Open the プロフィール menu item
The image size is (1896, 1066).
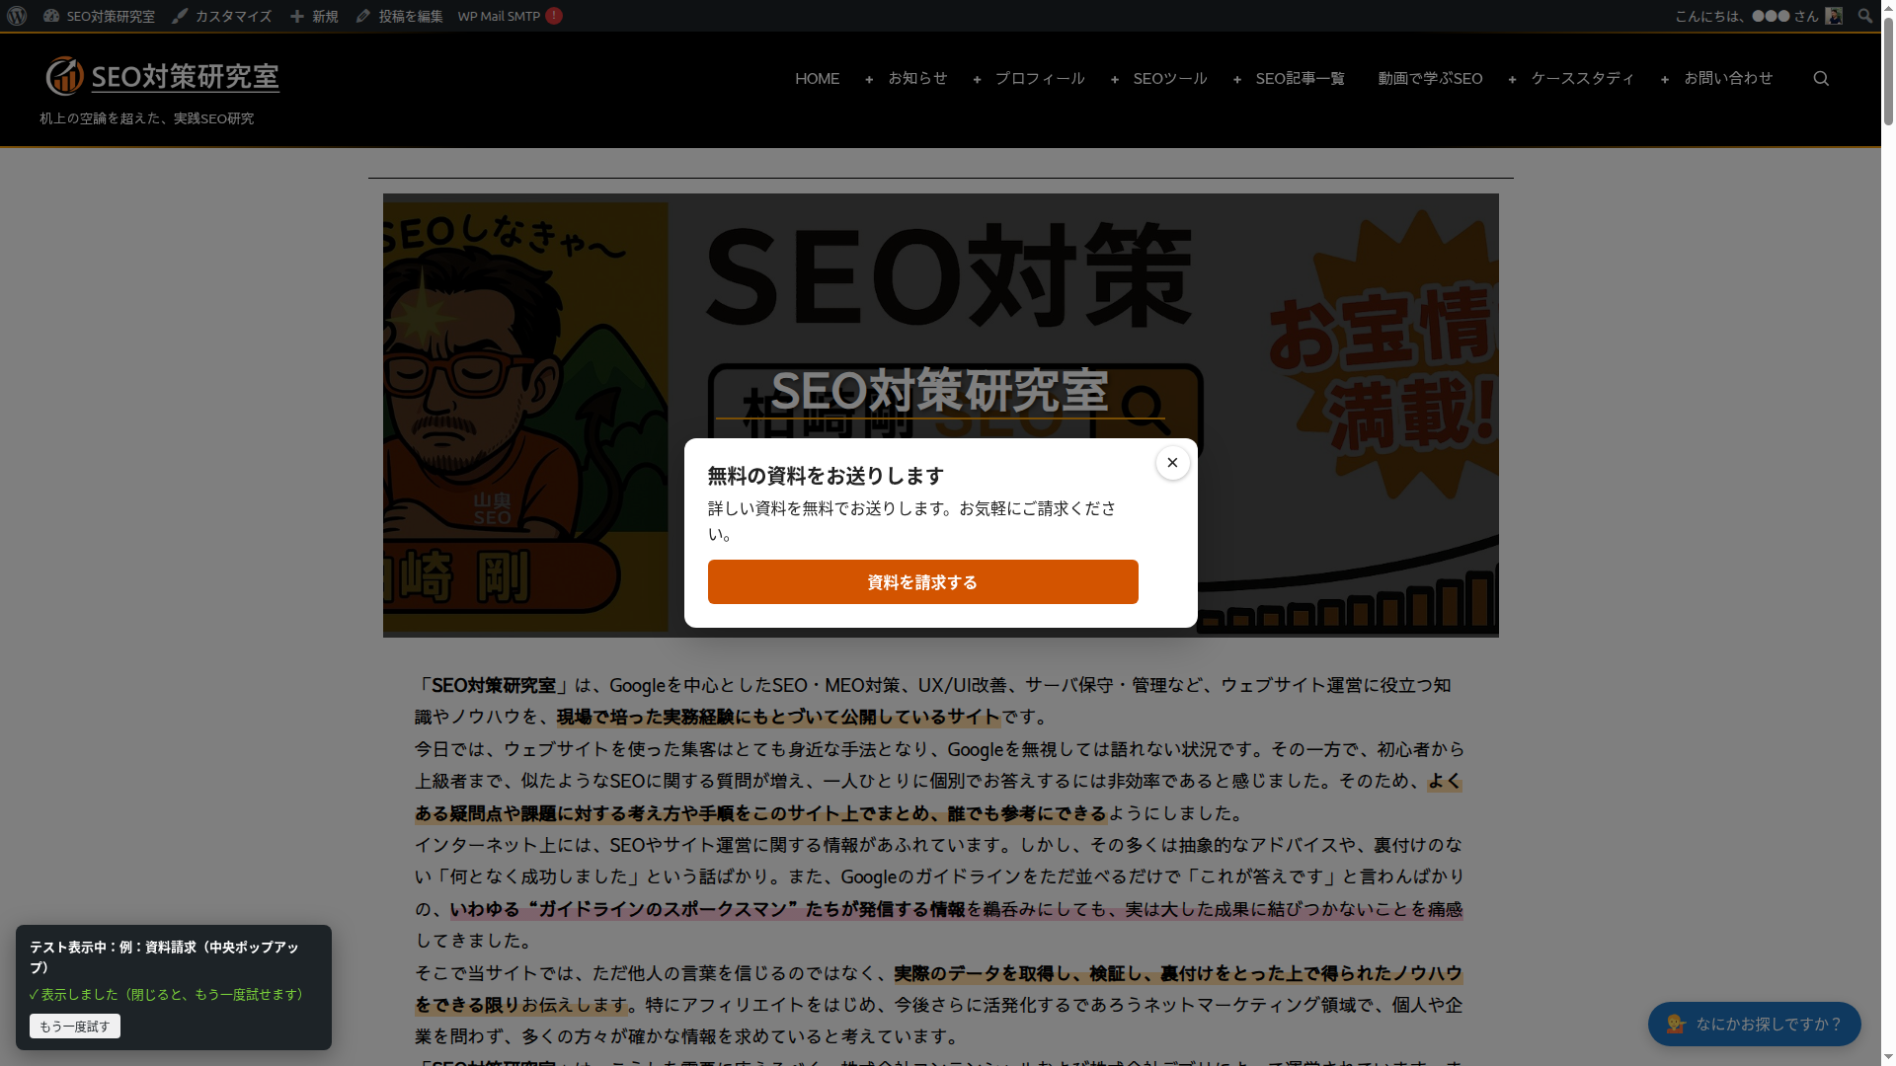[x=1040, y=78]
